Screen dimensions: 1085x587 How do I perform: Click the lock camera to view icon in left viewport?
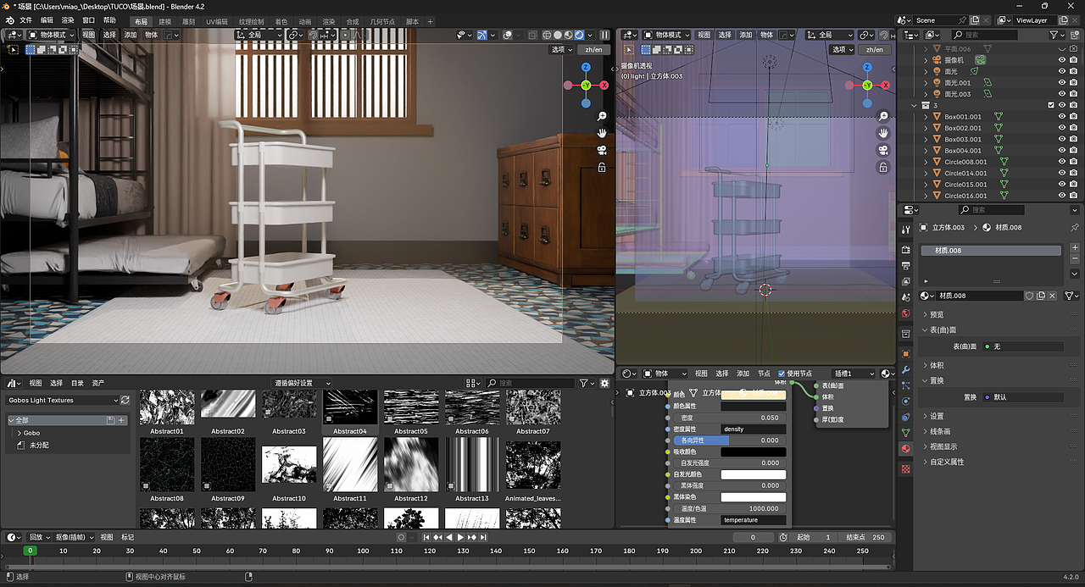tap(602, 168)
